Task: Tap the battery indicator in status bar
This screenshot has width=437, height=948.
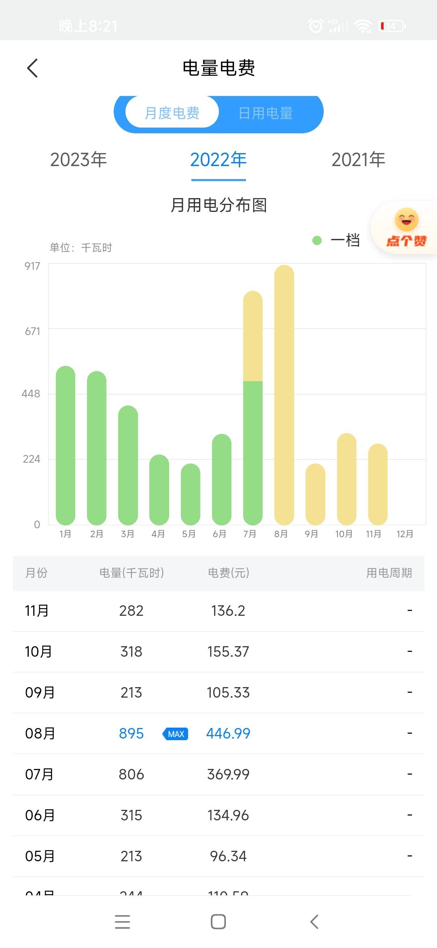Action: pyautogui.click(x=392, y=26)
